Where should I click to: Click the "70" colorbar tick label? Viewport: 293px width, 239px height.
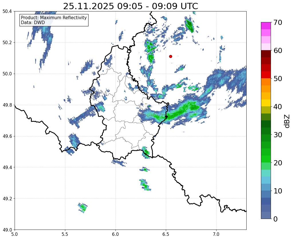point(278,22)
